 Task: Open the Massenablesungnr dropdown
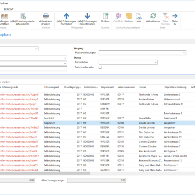tap(184, 53)
